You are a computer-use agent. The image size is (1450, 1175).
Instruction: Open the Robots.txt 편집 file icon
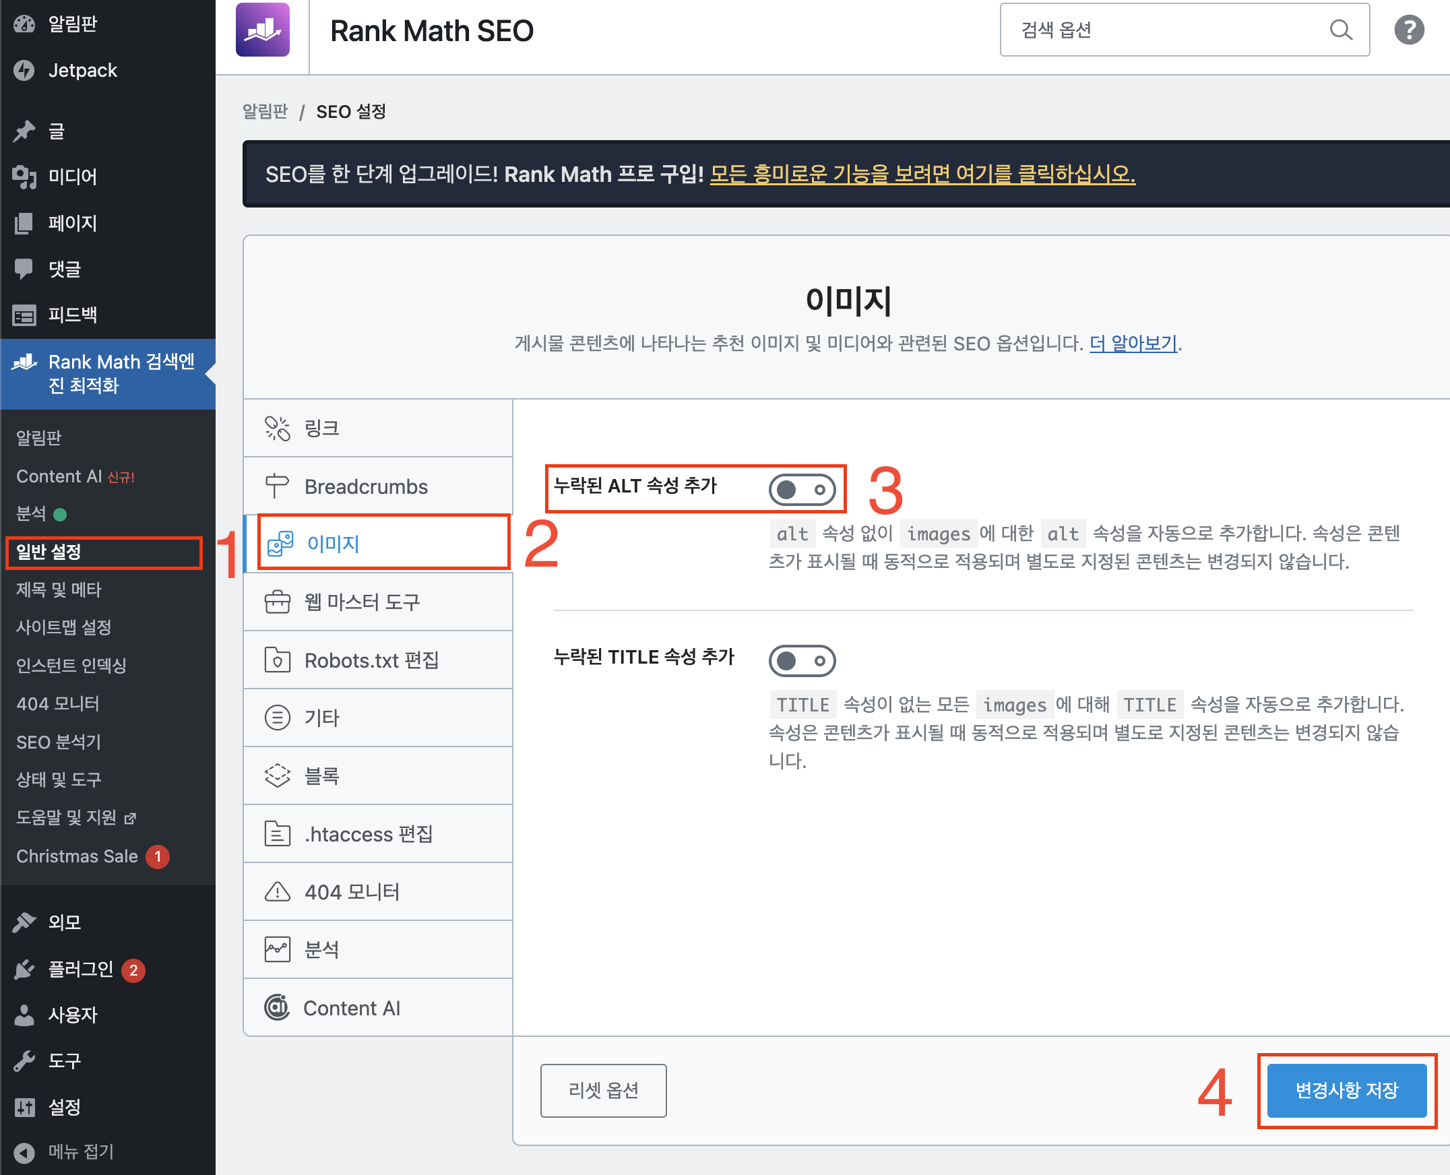tap(277, 660)
